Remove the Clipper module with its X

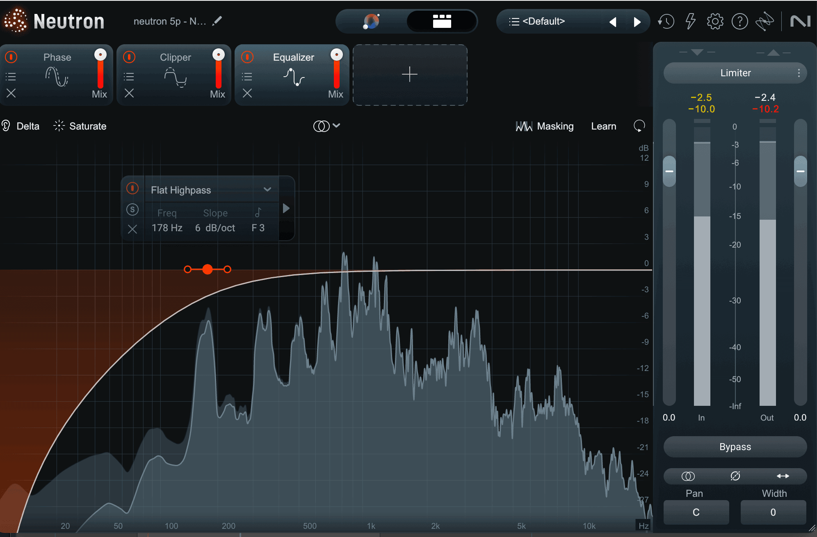(x=129, y=93)
